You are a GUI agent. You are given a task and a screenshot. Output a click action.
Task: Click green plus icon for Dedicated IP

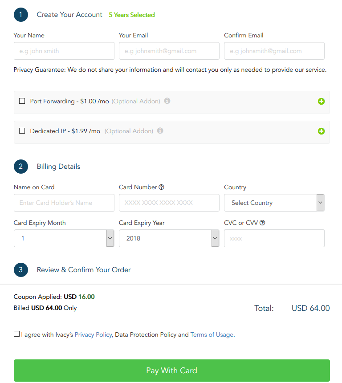click(x=321, y=131)
